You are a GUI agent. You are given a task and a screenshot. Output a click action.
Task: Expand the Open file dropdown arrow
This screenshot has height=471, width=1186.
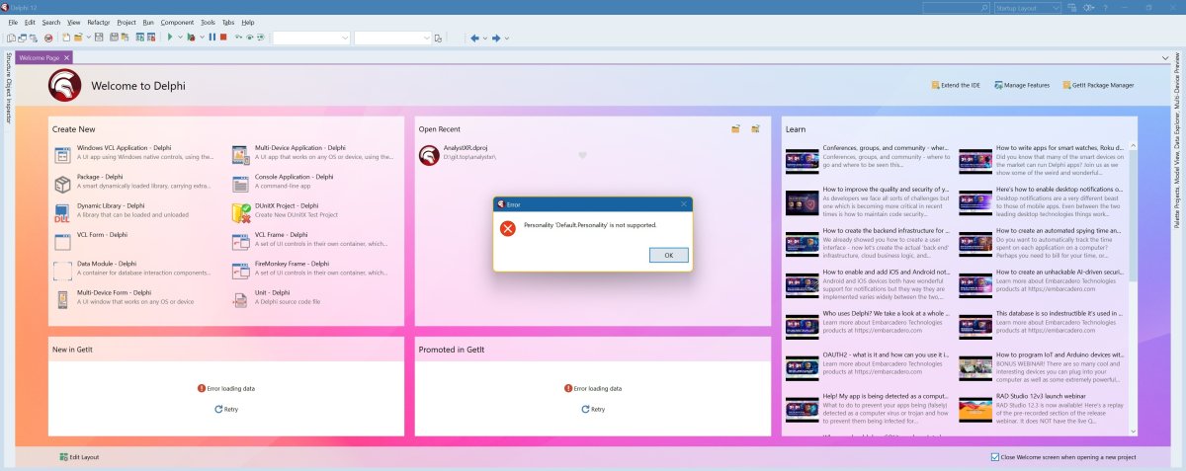pos(88,38)
